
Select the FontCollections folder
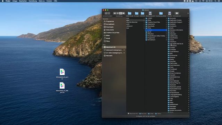[x=178, y=65]
